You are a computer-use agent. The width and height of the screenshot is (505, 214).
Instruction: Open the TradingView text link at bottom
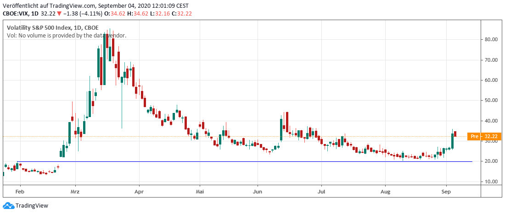tap(32, 206)
